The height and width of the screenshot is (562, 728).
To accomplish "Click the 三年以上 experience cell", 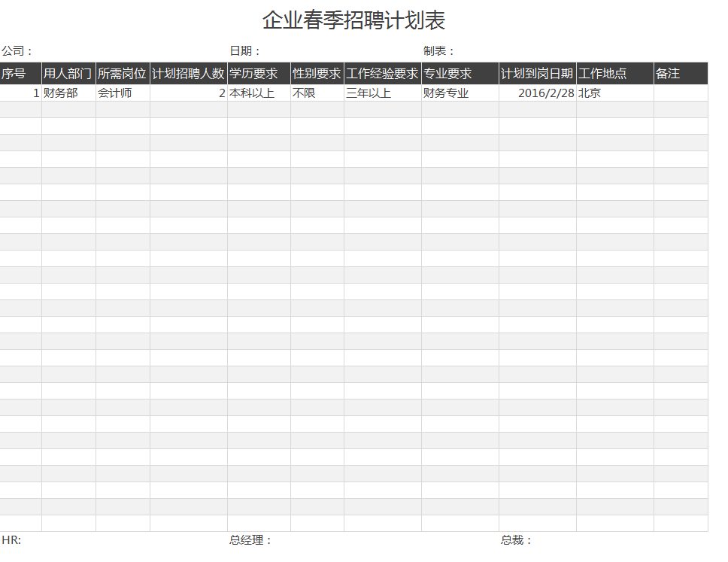I will [x=383, y=93].
